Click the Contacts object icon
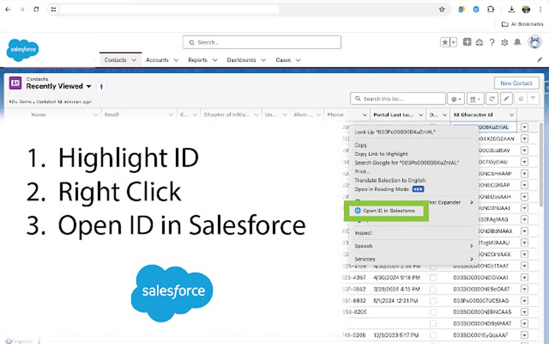549x344 pixels. [x=16, y=83]
